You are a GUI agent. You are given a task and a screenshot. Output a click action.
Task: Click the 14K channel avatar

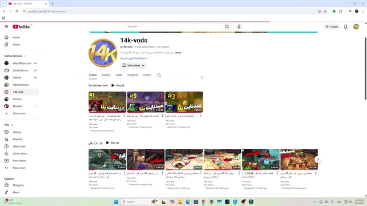103,53
